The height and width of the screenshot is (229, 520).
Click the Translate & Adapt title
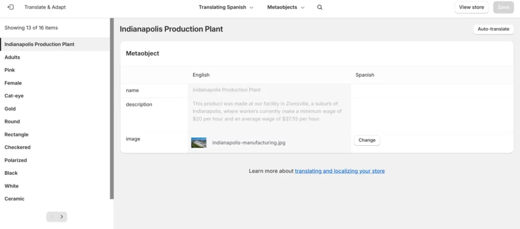[x=45, y=7]
